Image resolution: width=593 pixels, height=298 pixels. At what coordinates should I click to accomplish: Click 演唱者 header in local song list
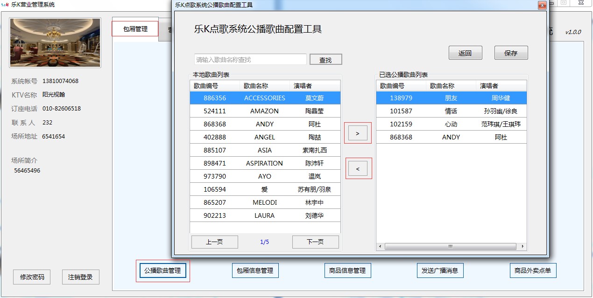(x=315, y=86)
